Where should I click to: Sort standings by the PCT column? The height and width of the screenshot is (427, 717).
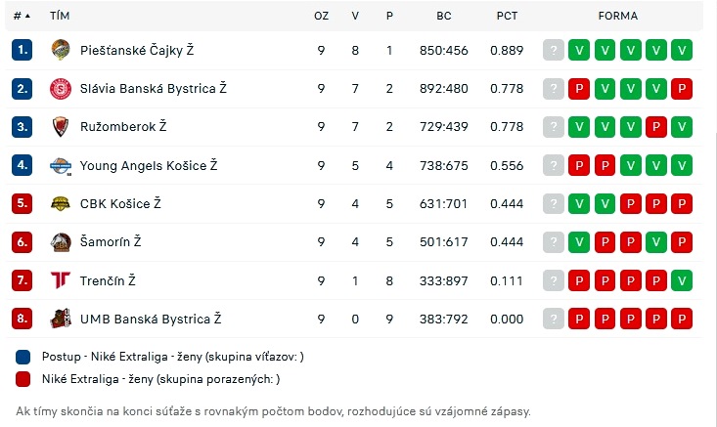[507, 17]
